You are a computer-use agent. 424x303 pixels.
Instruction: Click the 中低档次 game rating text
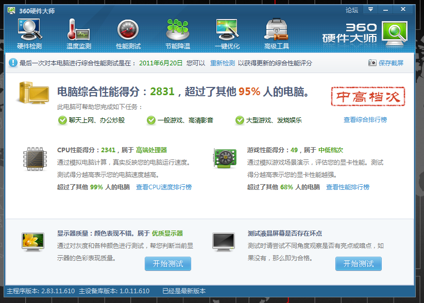tap(331, 150)
